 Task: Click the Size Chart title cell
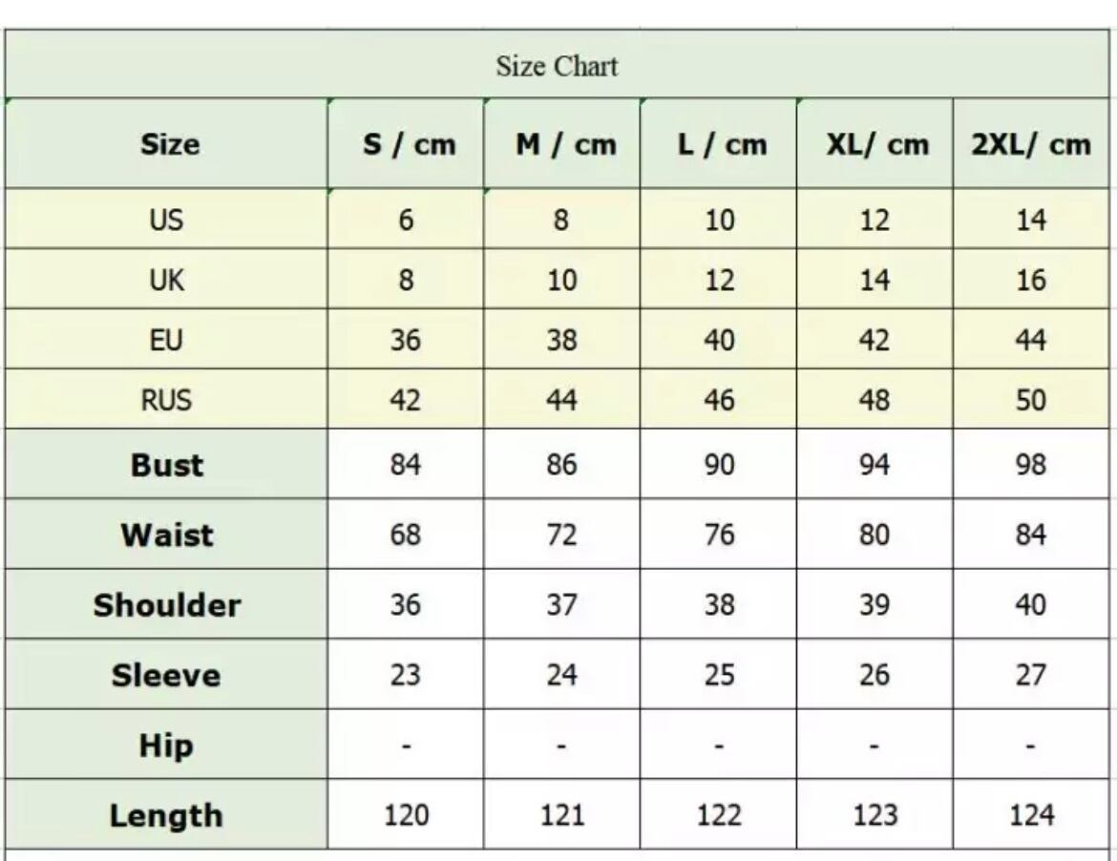558,67
